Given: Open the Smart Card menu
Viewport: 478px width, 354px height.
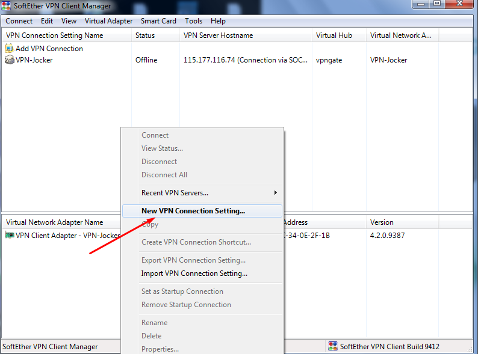Looking at the screenshot, I should [158, 21].
